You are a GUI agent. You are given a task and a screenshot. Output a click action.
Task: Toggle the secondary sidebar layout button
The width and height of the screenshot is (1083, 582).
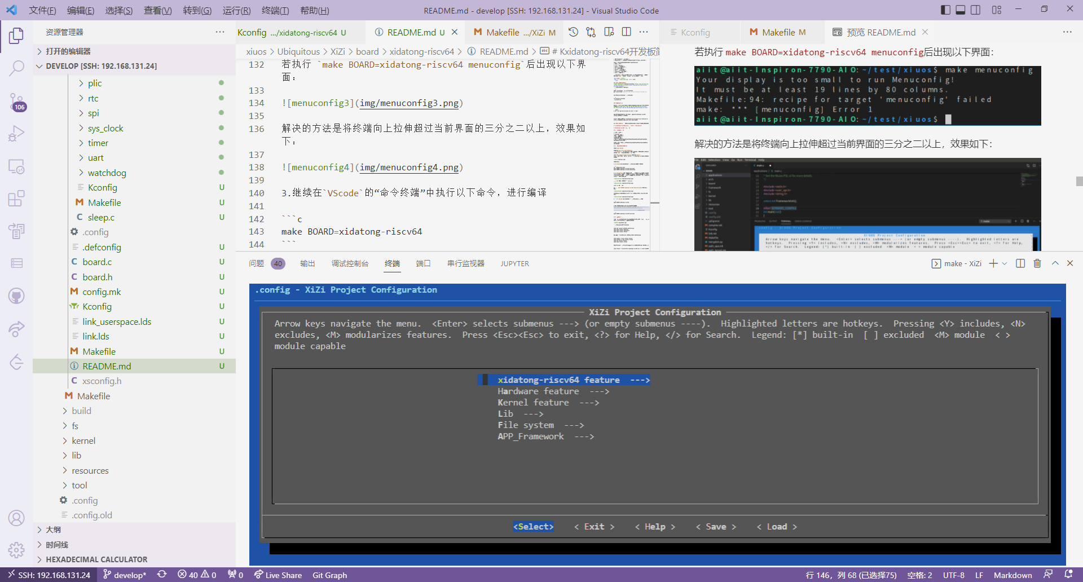coord(975,10)
